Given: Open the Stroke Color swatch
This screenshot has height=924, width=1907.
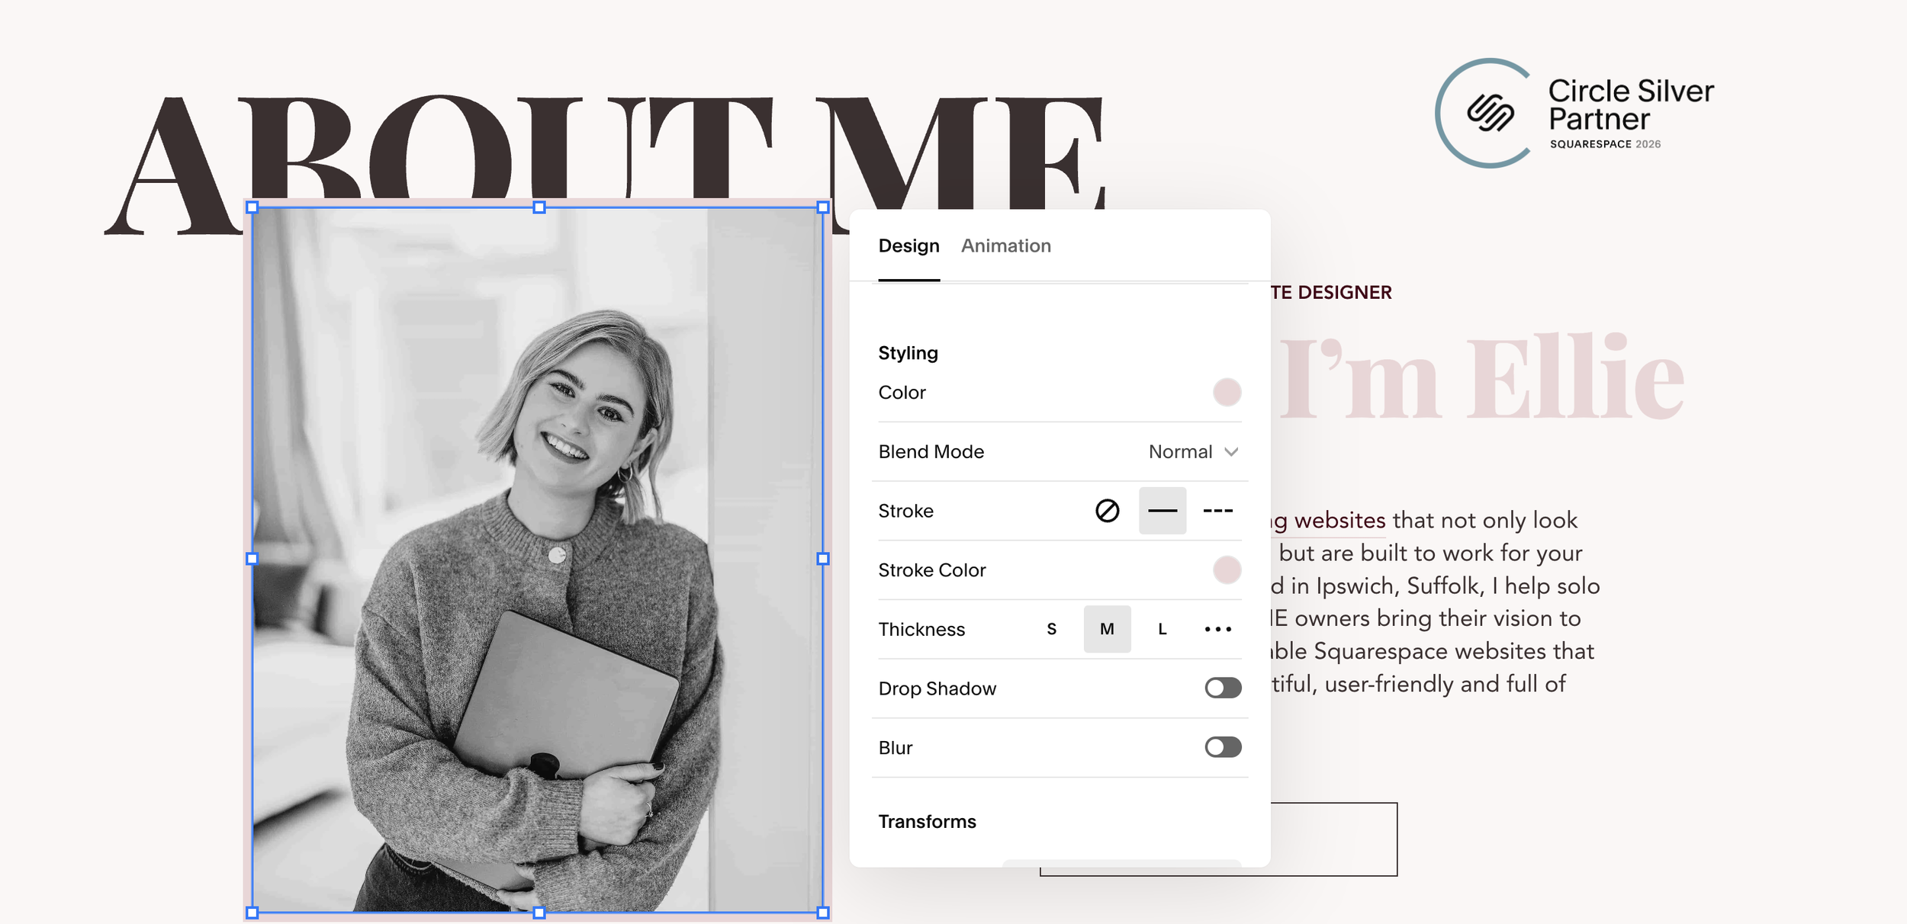Looking at the screenshot, I should pyautogui.click(x=1227, y=570).
